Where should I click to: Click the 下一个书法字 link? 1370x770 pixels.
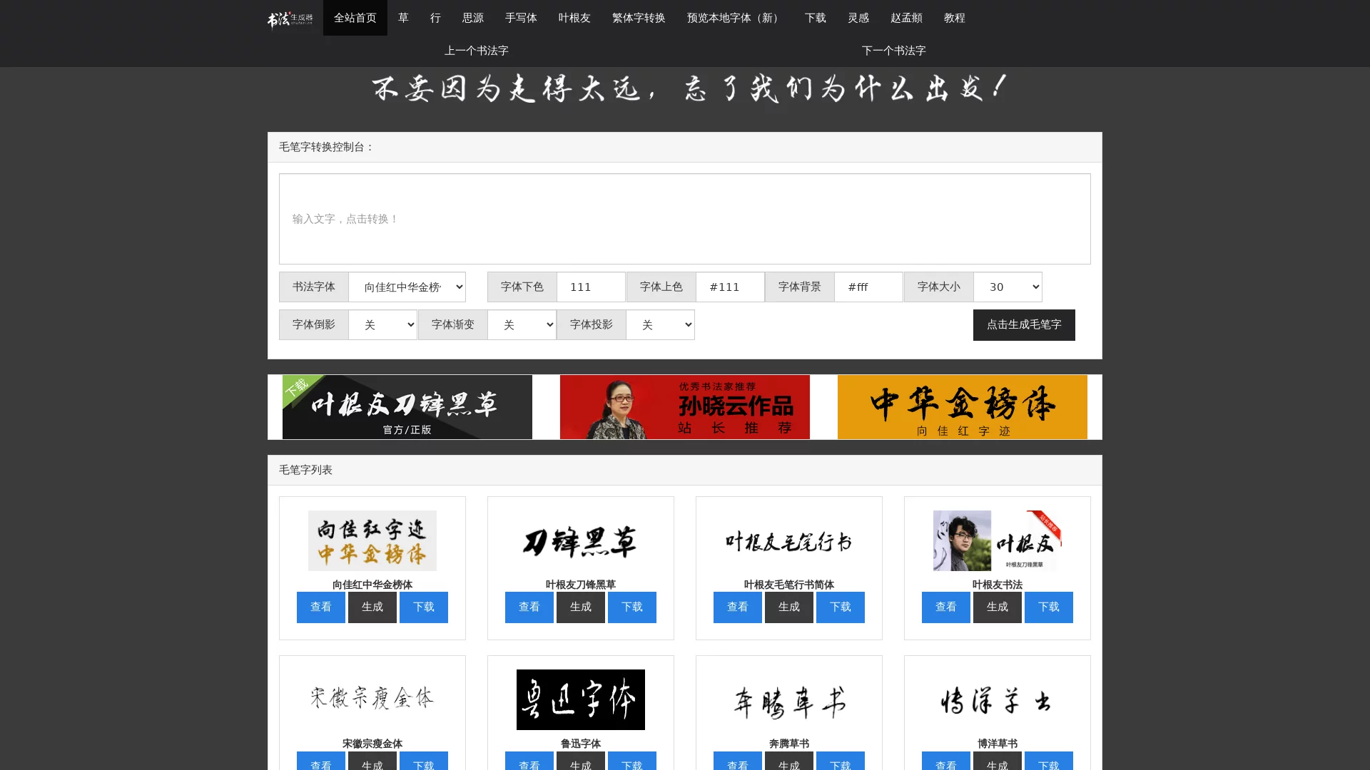[895, 51]
